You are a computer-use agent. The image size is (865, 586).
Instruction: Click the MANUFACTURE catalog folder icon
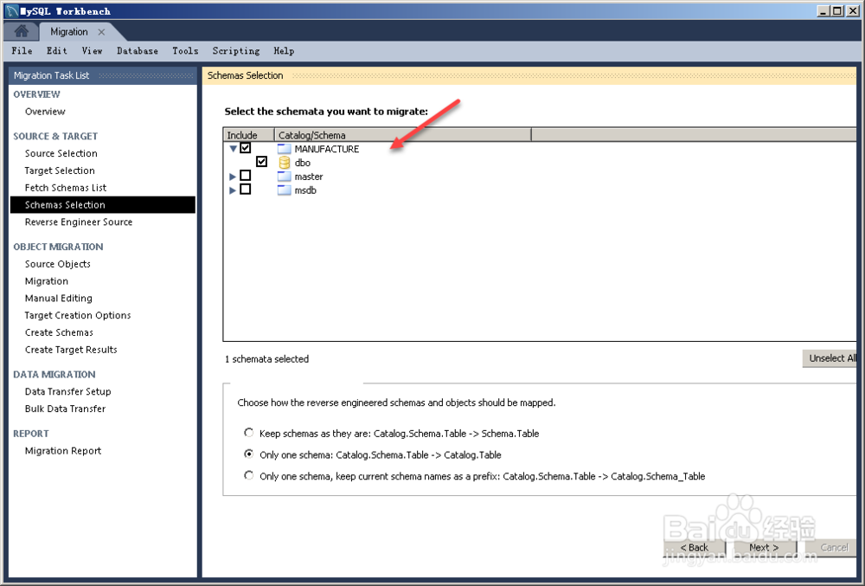pos(284,148)
